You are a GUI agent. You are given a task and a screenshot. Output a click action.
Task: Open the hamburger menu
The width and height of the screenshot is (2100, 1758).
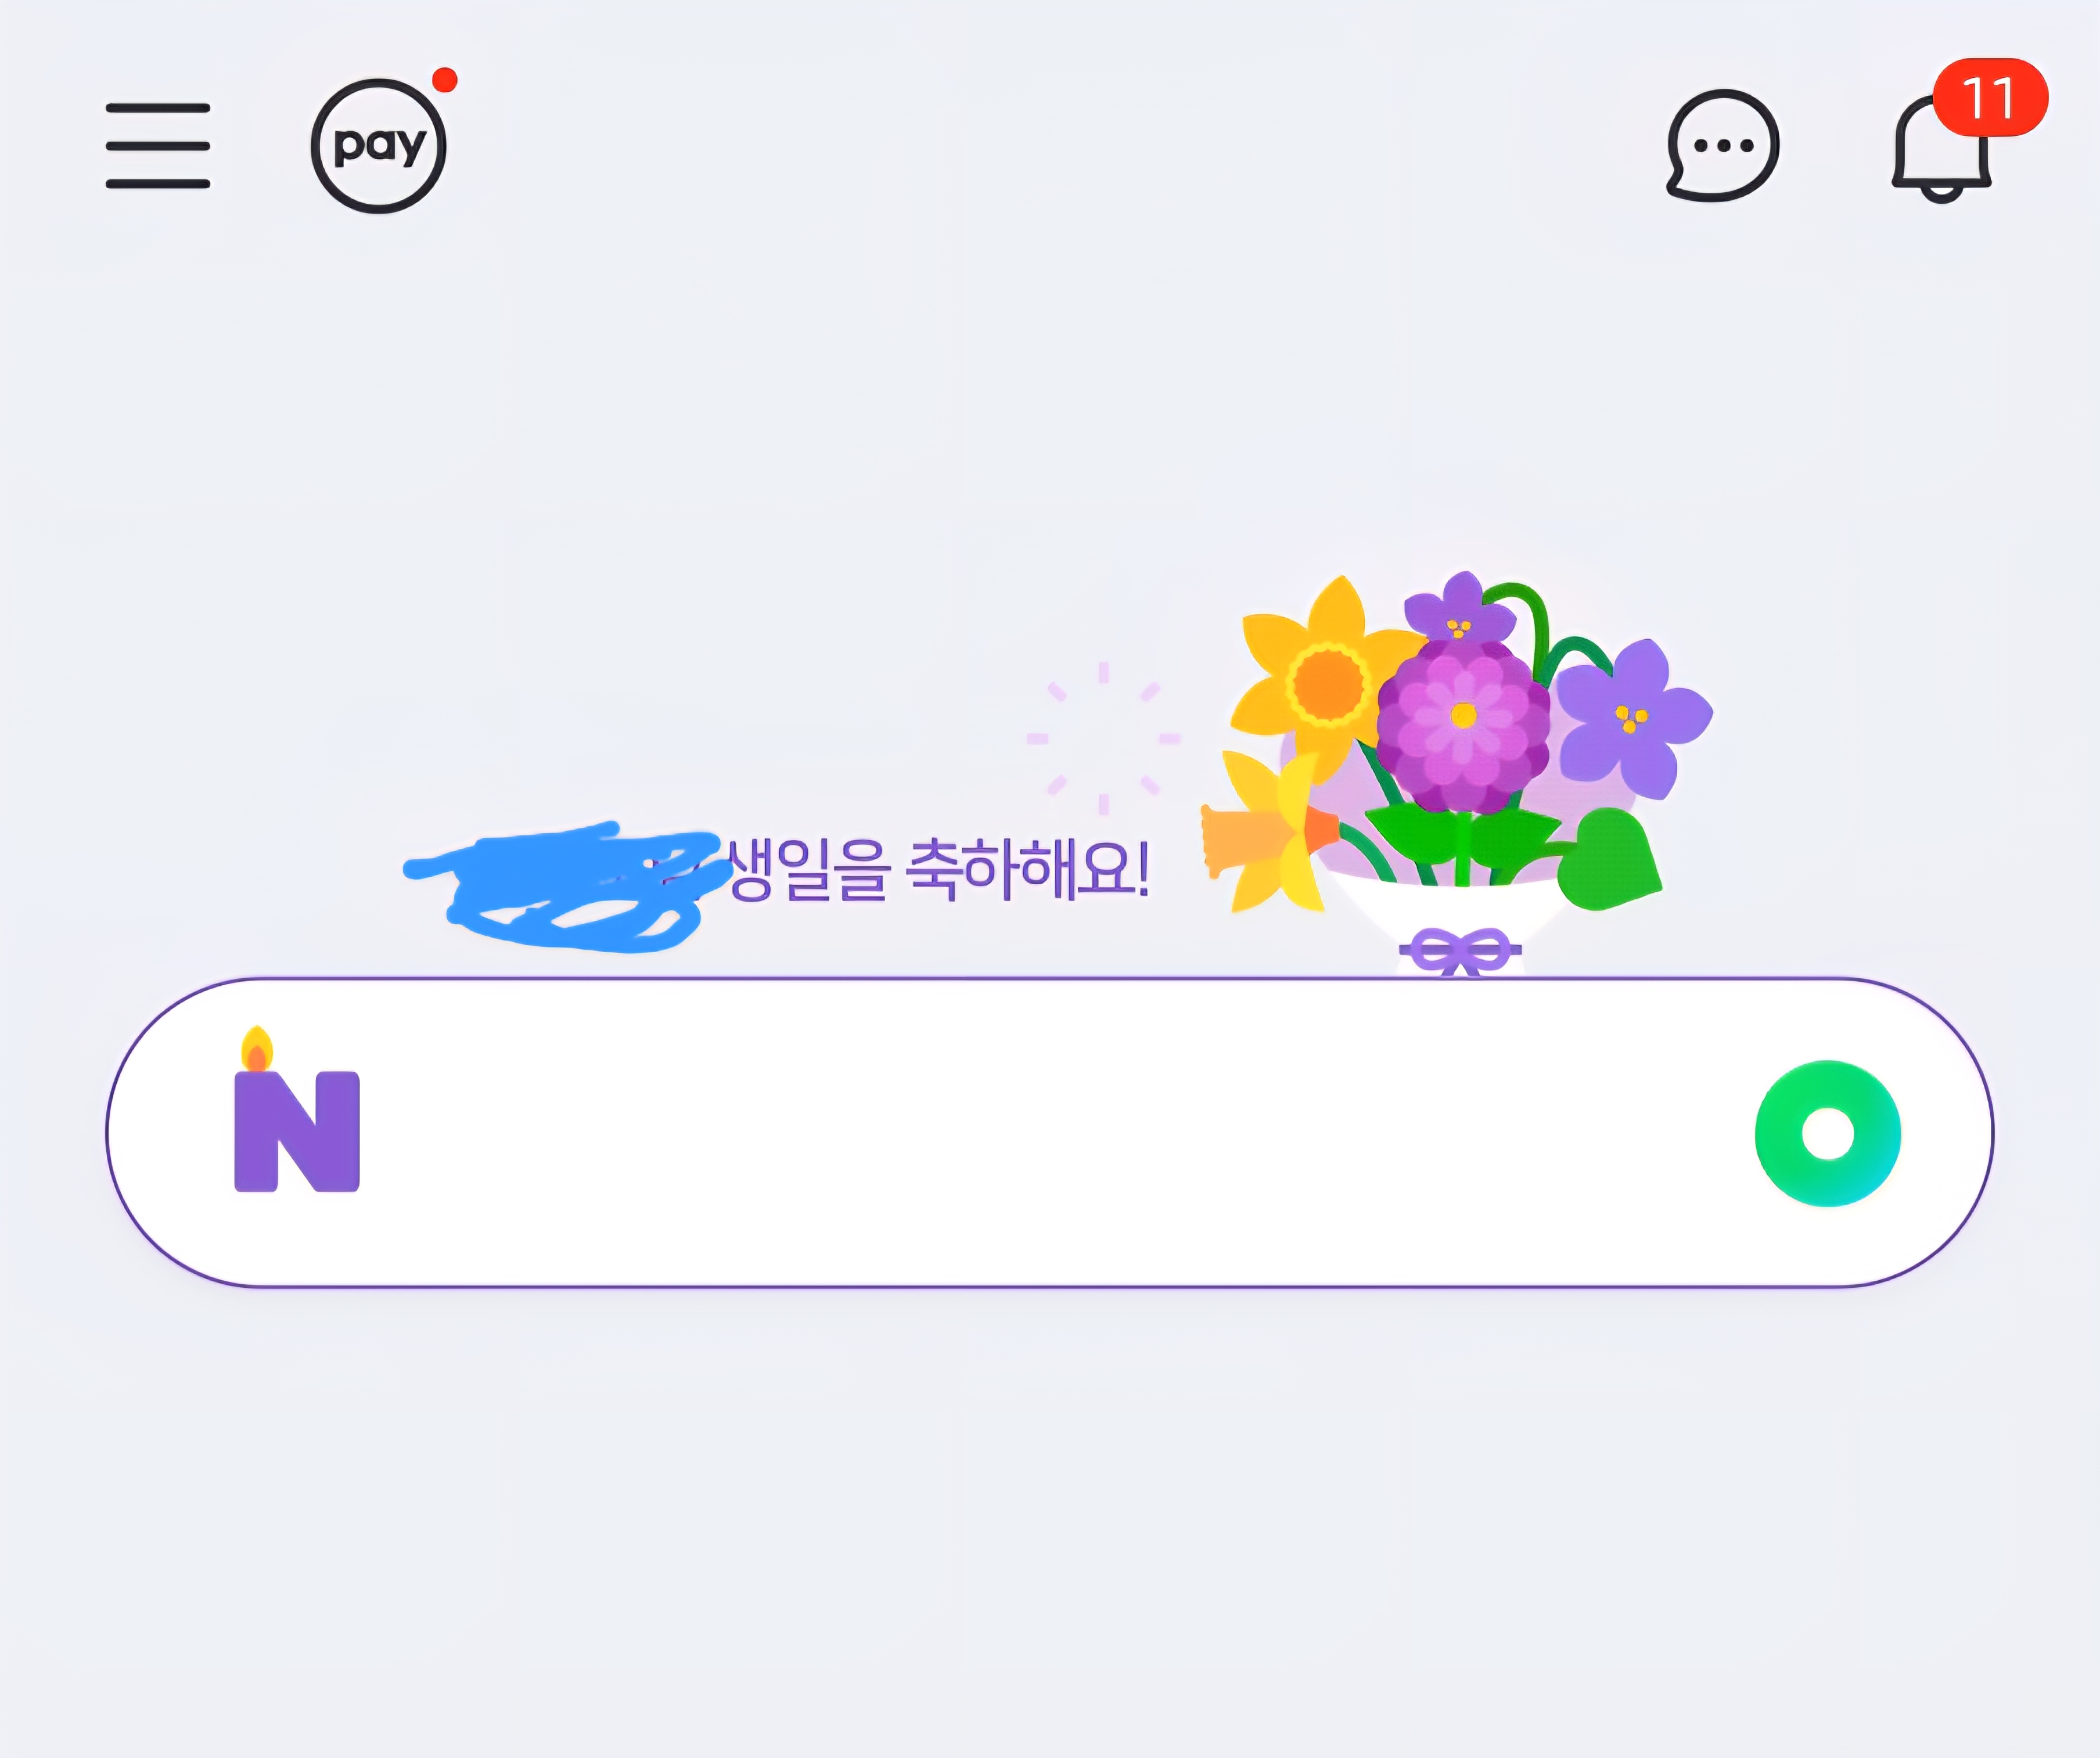coord(158,145)
